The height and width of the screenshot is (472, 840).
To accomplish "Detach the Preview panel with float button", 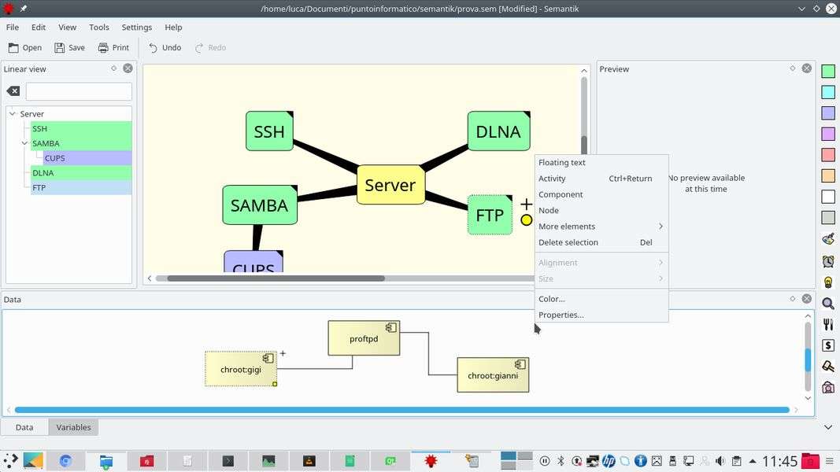I will click(x=793, y=68).
